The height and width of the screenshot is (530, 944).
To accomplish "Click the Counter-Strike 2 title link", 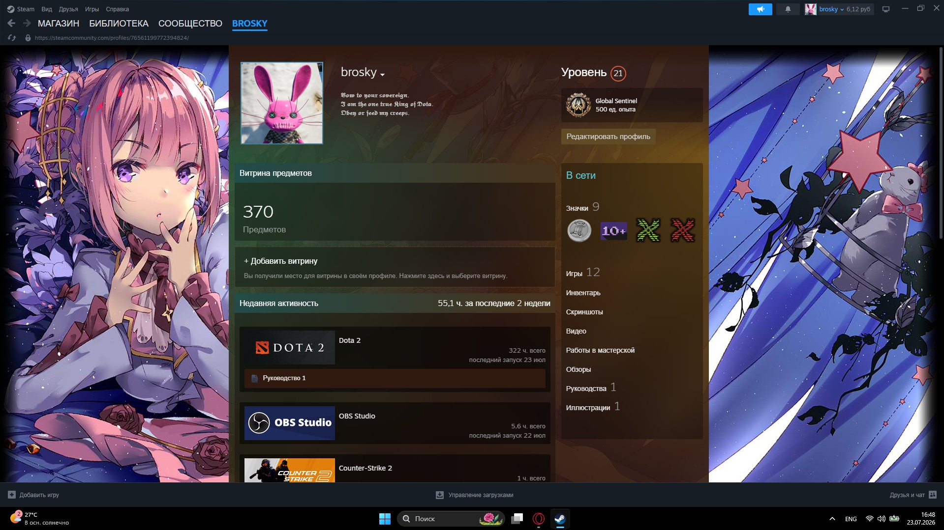I will tap(365, 468).
